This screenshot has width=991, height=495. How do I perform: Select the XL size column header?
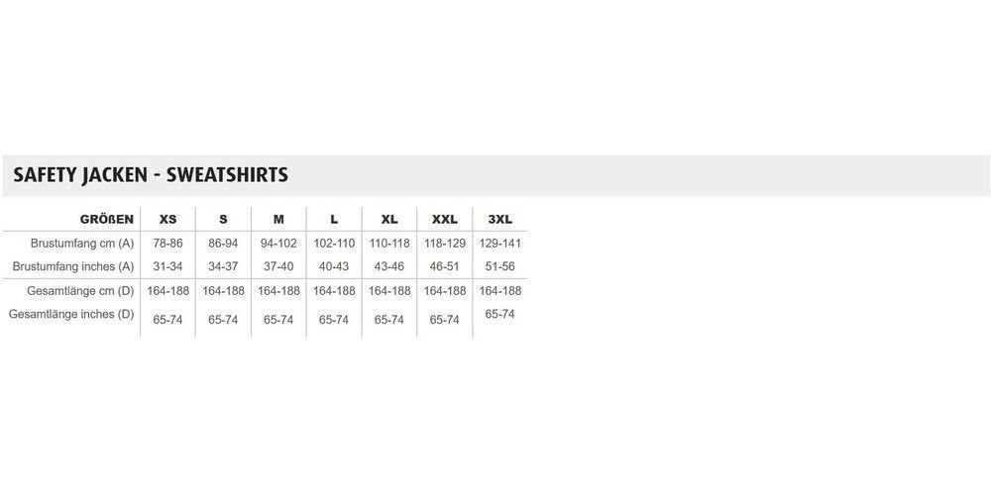click(x=389, y=220)
